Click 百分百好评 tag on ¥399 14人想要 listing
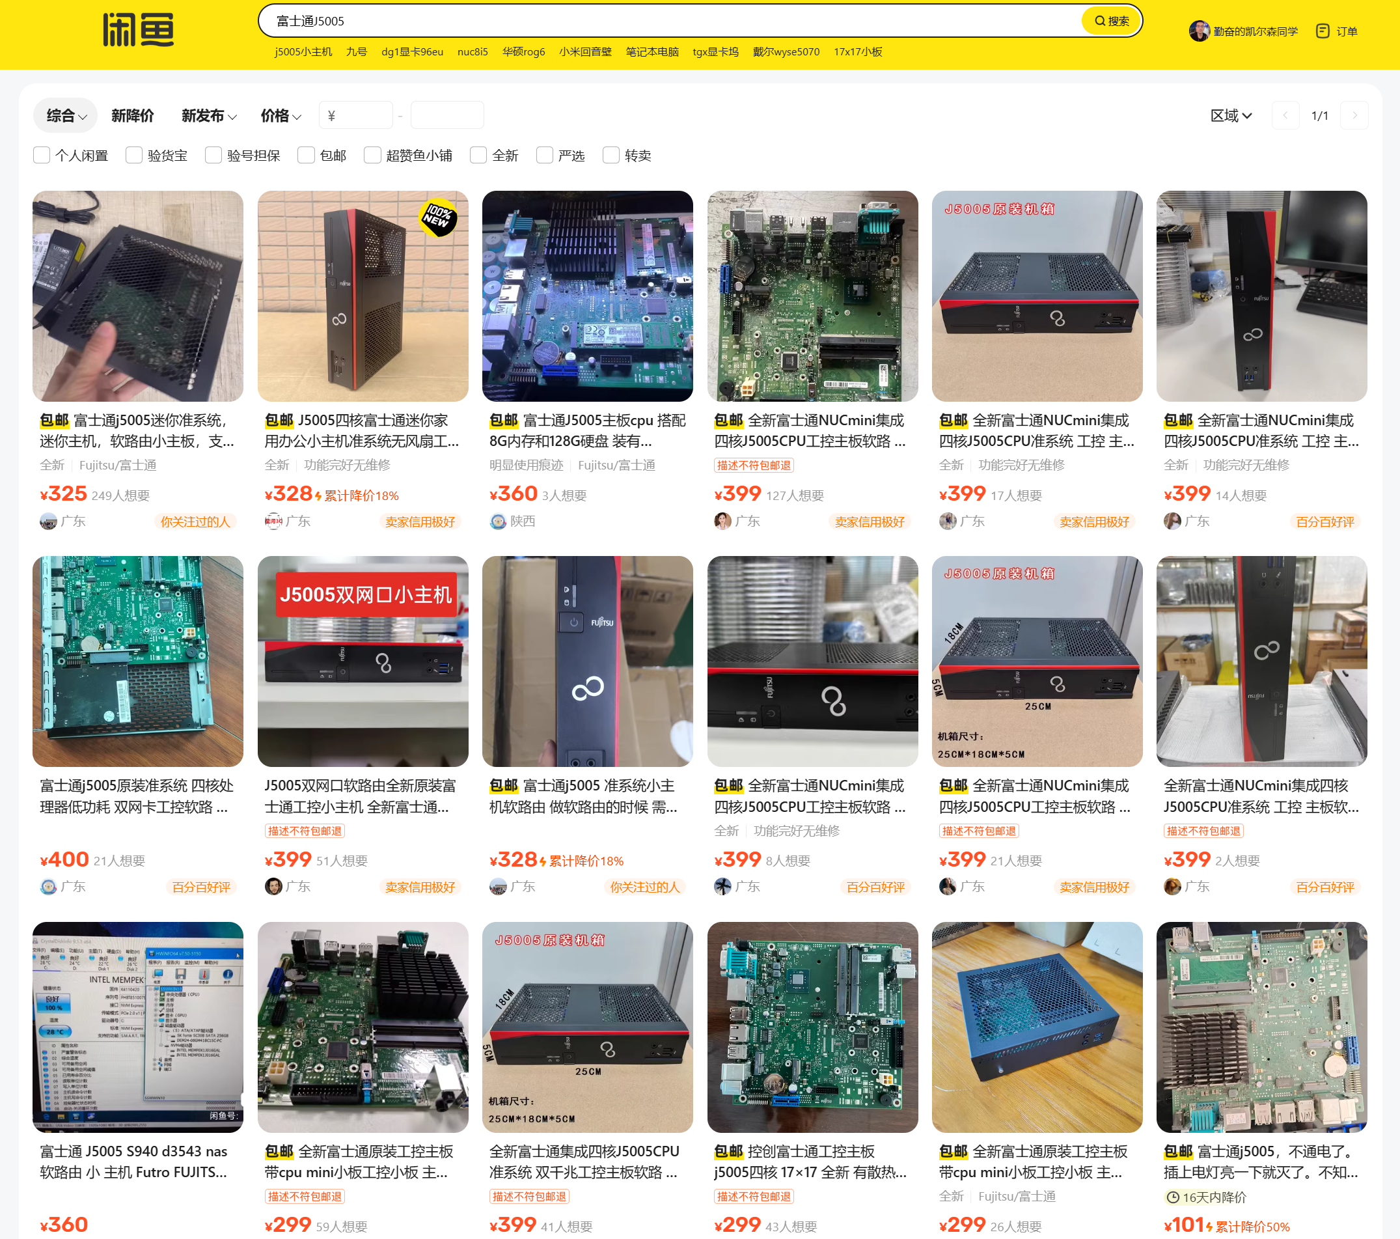The width and height of the screenshot is (1400, 1239). (1325, 522)
